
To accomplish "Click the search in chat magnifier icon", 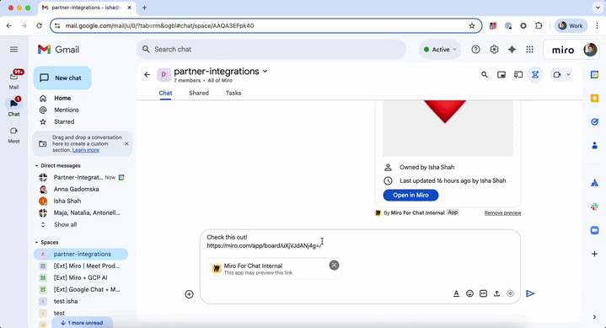I will 485,75.
